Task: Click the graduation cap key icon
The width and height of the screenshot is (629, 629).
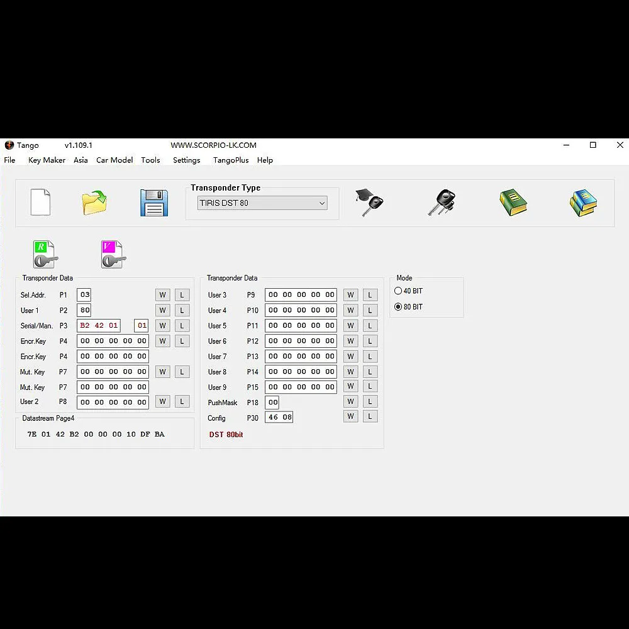Action: coord(369,202)
